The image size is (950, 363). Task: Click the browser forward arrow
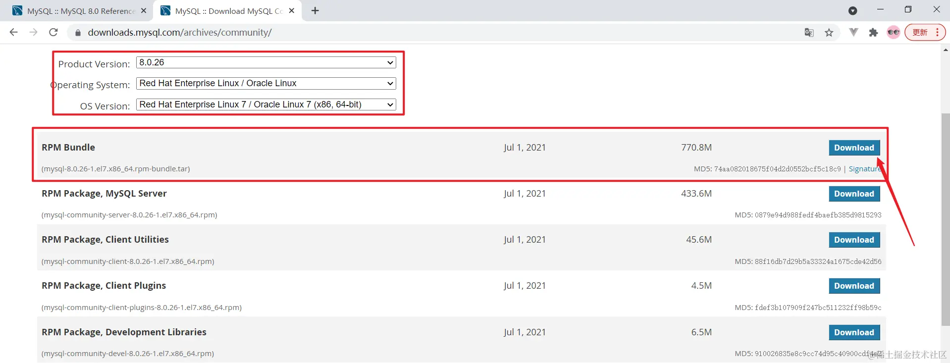pos(33,32)
